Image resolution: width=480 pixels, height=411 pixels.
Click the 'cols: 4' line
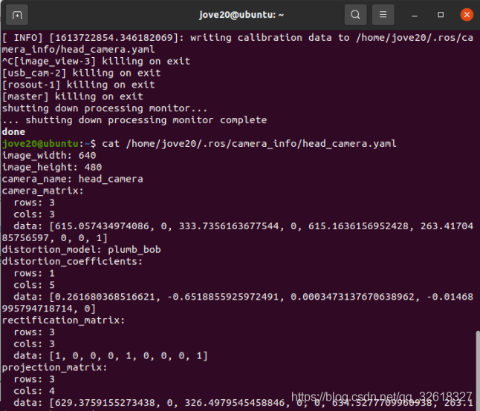34,391
